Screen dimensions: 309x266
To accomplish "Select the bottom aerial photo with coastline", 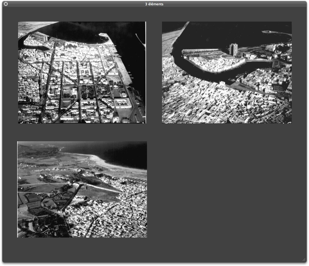I will [x=82, y=189].
